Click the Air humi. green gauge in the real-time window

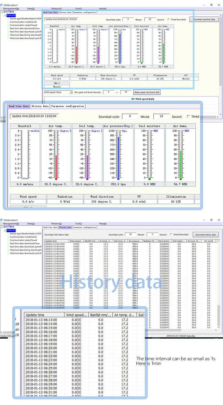tap(163, 46)
